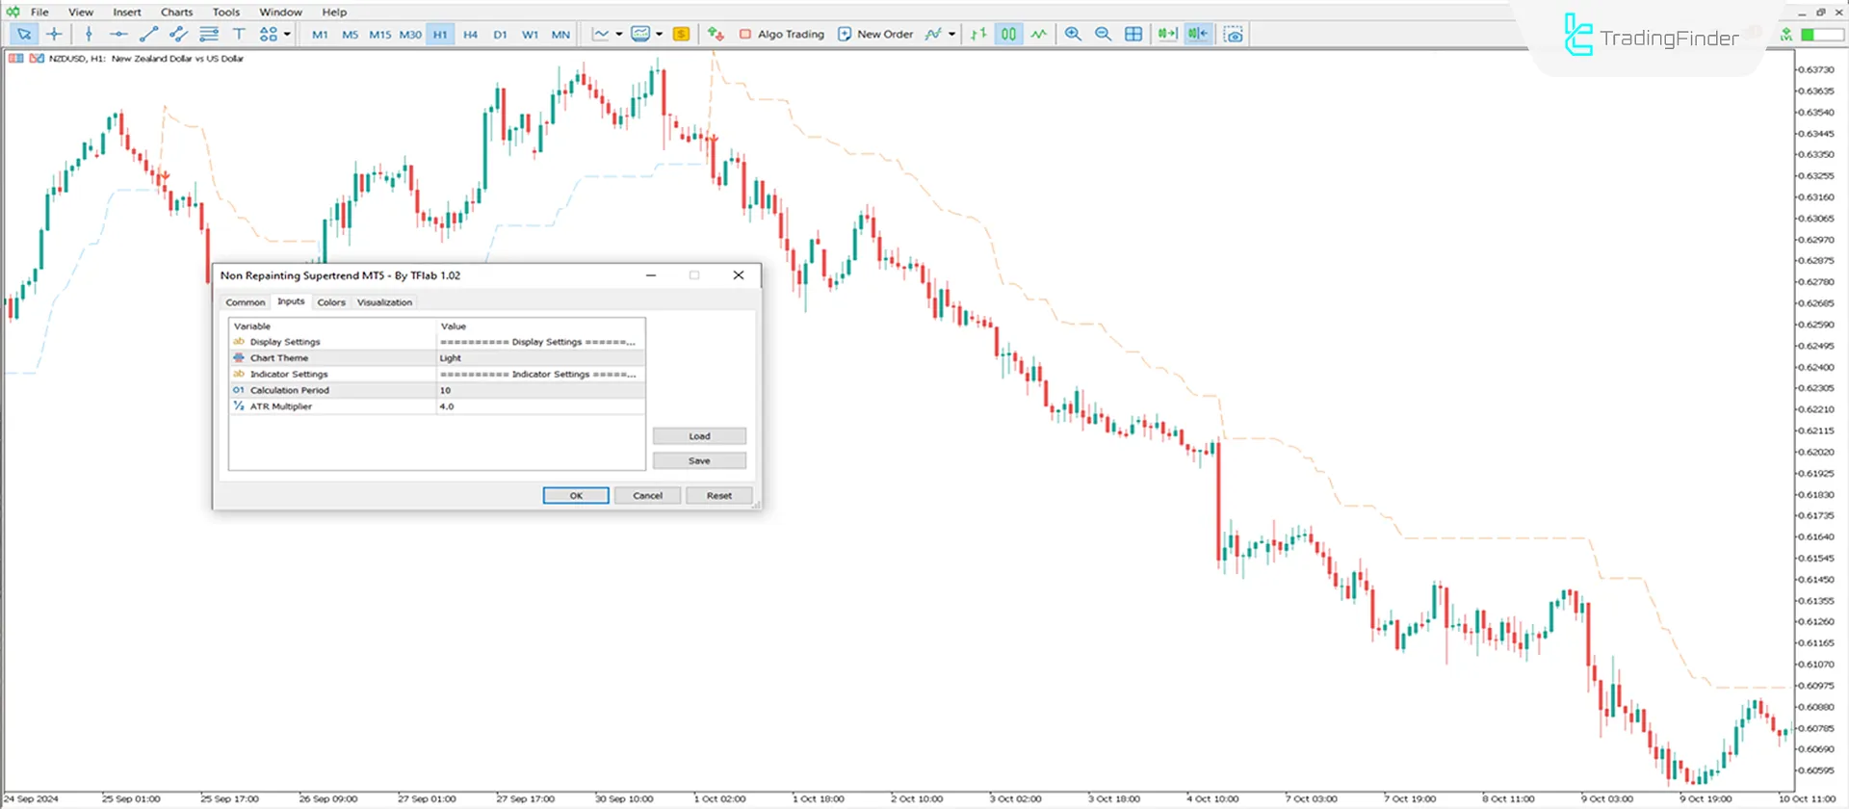Select the crosshair cursor tool
The width and height of the screenshot is (1849, 809).
pyautogui.click(x=54, y=34)
